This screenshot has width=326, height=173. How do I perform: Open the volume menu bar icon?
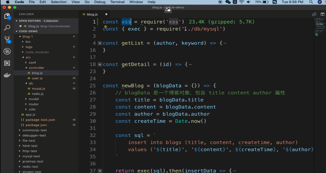(249, 2)
